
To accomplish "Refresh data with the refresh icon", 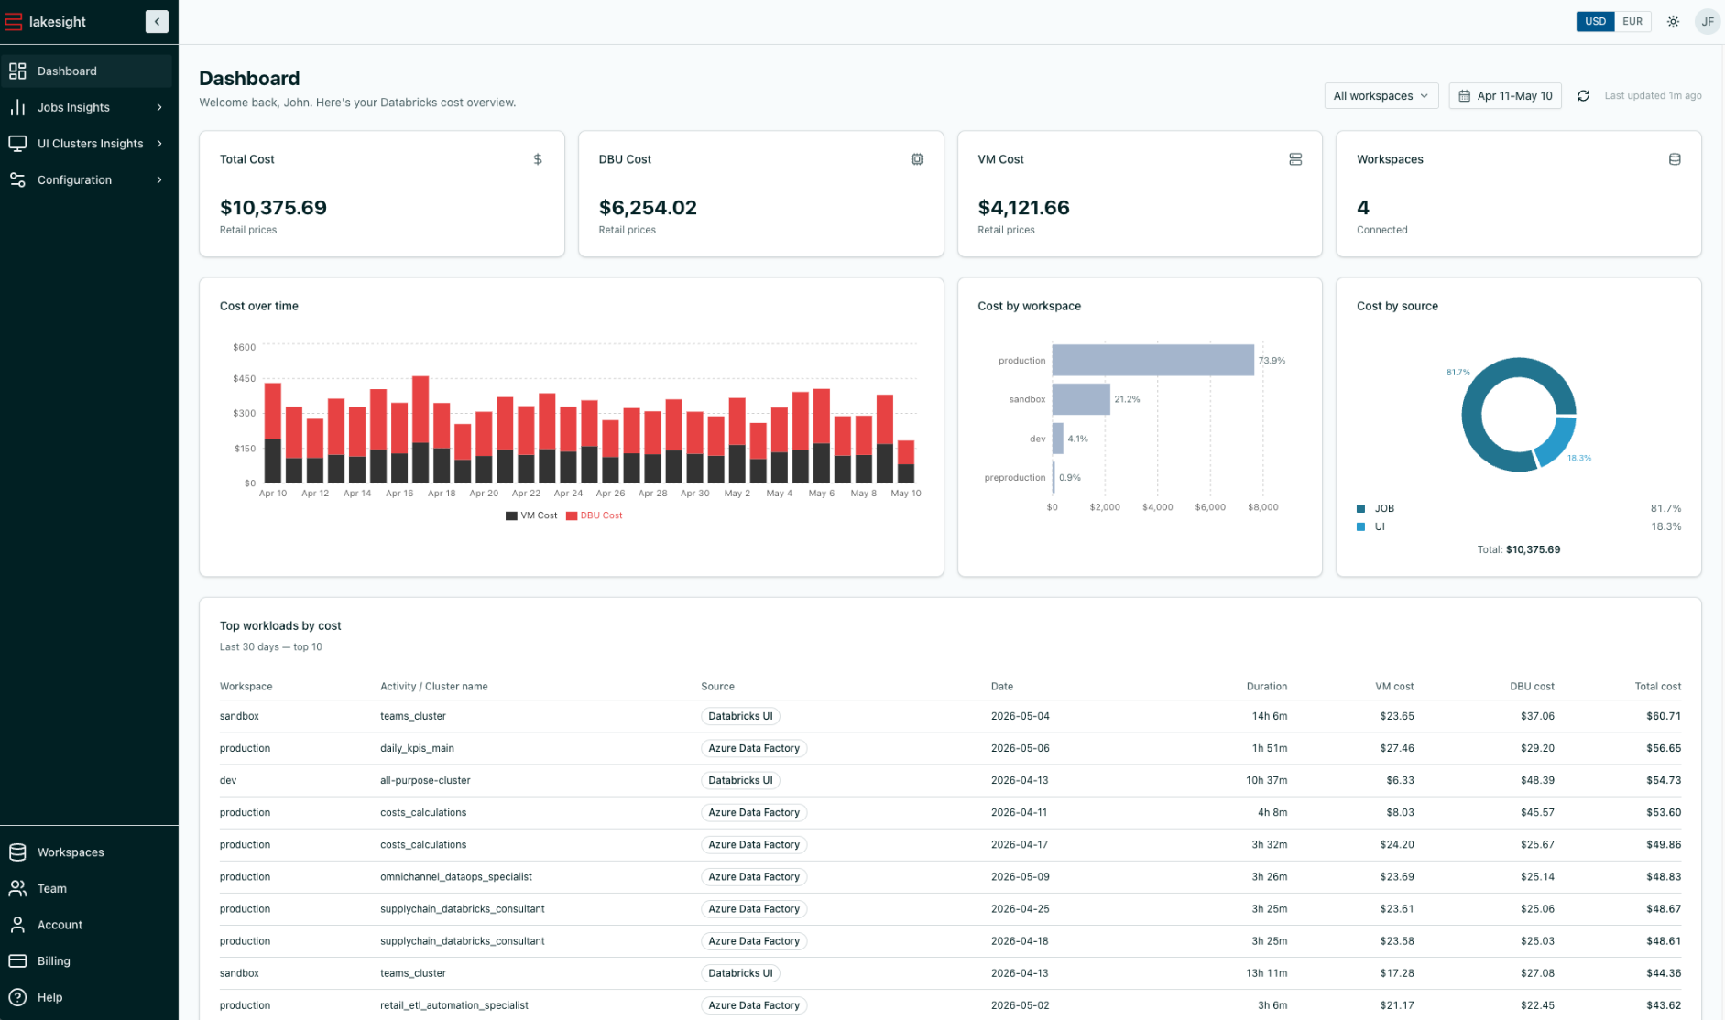I will click(1583, 95).
